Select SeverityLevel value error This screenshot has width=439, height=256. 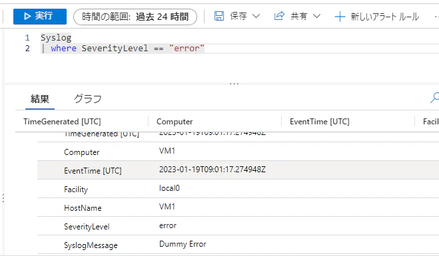168,226
